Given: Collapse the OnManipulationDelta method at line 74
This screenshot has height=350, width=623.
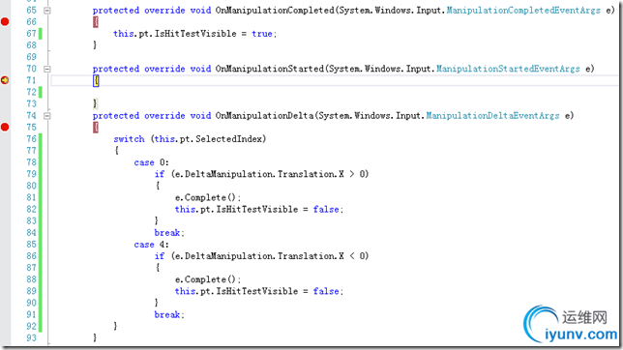Looking at the screenshot, I should (x=46, y=116).
